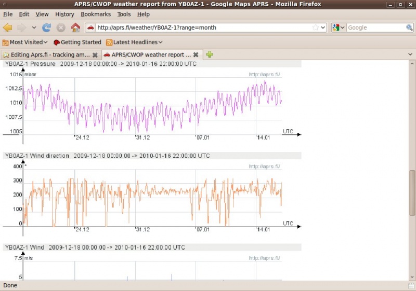Screen dimensions: 416x291
Task: Open the Tools menu
Action: [x=124, y=14]
